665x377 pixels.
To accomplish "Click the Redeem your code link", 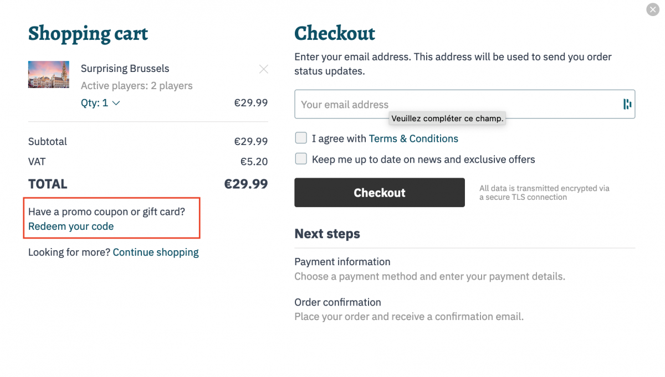I will [71, 226].
